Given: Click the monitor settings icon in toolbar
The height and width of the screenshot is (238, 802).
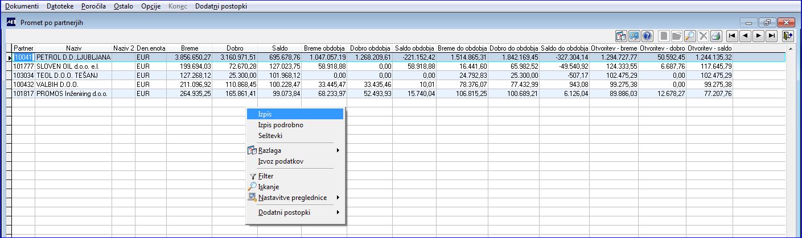Looking at the screenshot, I should 634,36.
